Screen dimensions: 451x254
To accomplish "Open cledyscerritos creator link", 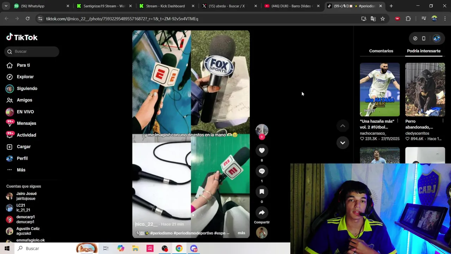I will point(417,133).
